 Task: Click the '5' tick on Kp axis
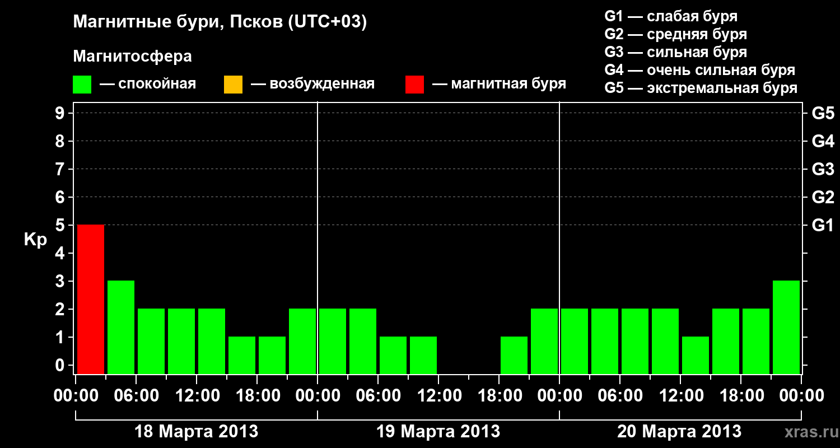[x=61, y=226]
